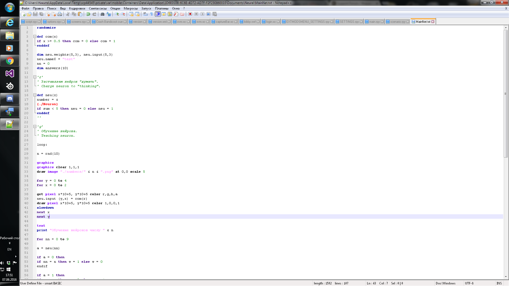Enable synchronized vertical scrolling
Screen dimensions: 509x286
tap(131, 14)
